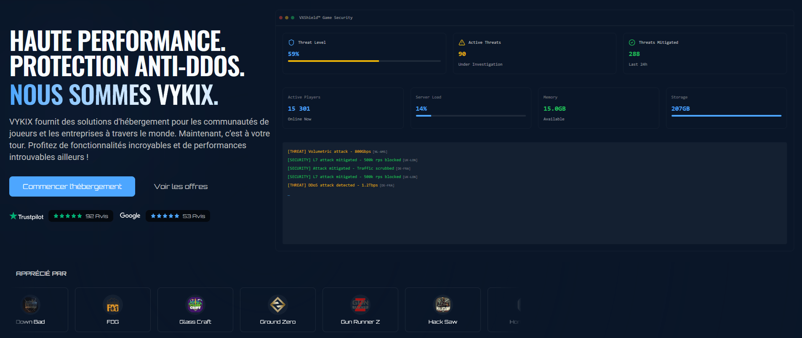The image size is (802, 338).
Task: Click the Under Investigation label
Action: [480, 64]
